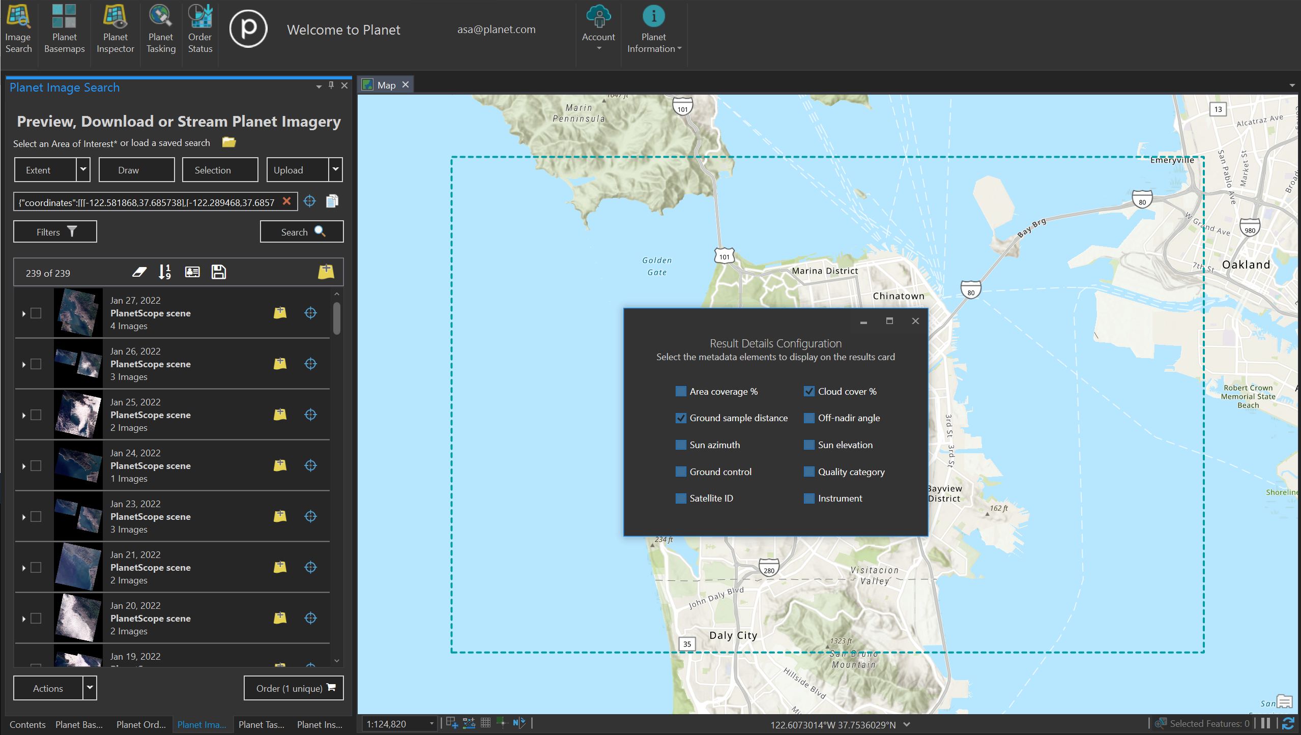Open the Actions dropdown arrow
This screenshot has width=1301, height=735.
coord(90,688)
